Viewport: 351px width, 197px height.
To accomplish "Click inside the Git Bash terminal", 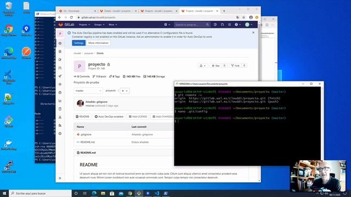I will 247,126.
